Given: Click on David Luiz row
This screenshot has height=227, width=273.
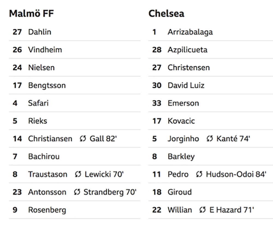Looking at the screenshot, I should [211, 85].
